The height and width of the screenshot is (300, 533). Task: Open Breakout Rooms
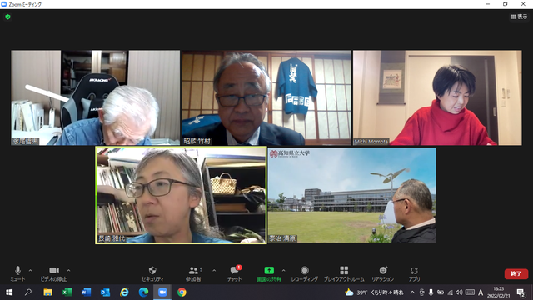click(344, 274)
